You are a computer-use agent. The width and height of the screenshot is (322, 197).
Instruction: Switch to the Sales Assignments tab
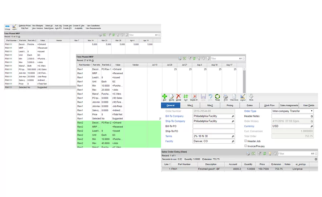pos(289,105)
